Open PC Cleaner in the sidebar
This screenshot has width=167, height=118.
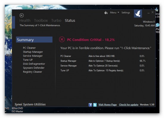(x=29, y=48)
